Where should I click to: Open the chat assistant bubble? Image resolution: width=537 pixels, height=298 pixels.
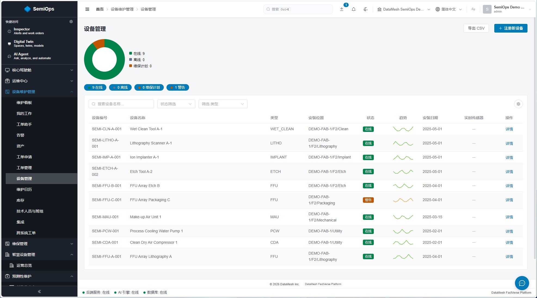[522, 283]
